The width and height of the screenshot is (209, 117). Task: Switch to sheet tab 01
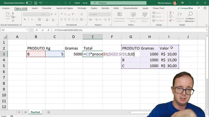[x=19, y=112]
